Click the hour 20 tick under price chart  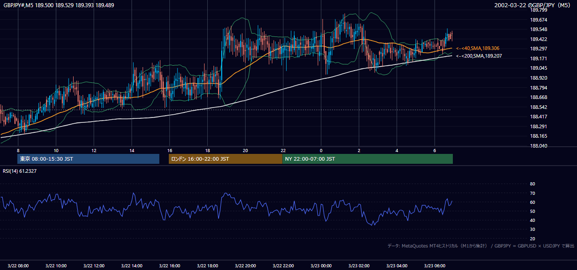point(245,150)
